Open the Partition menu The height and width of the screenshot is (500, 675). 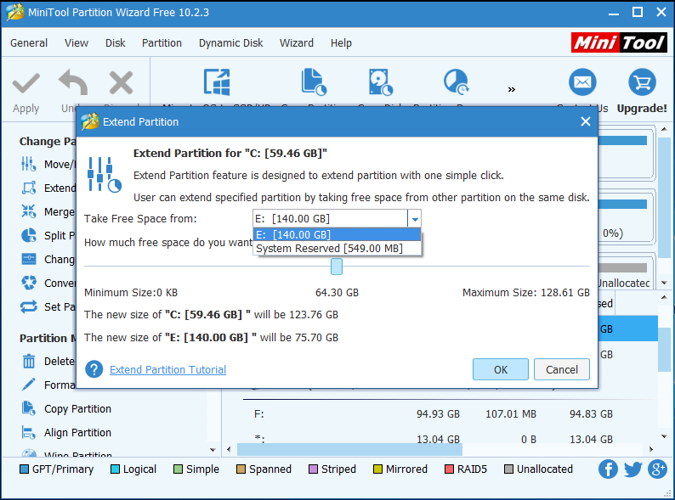pyautogui.click(x=162, y=43)
